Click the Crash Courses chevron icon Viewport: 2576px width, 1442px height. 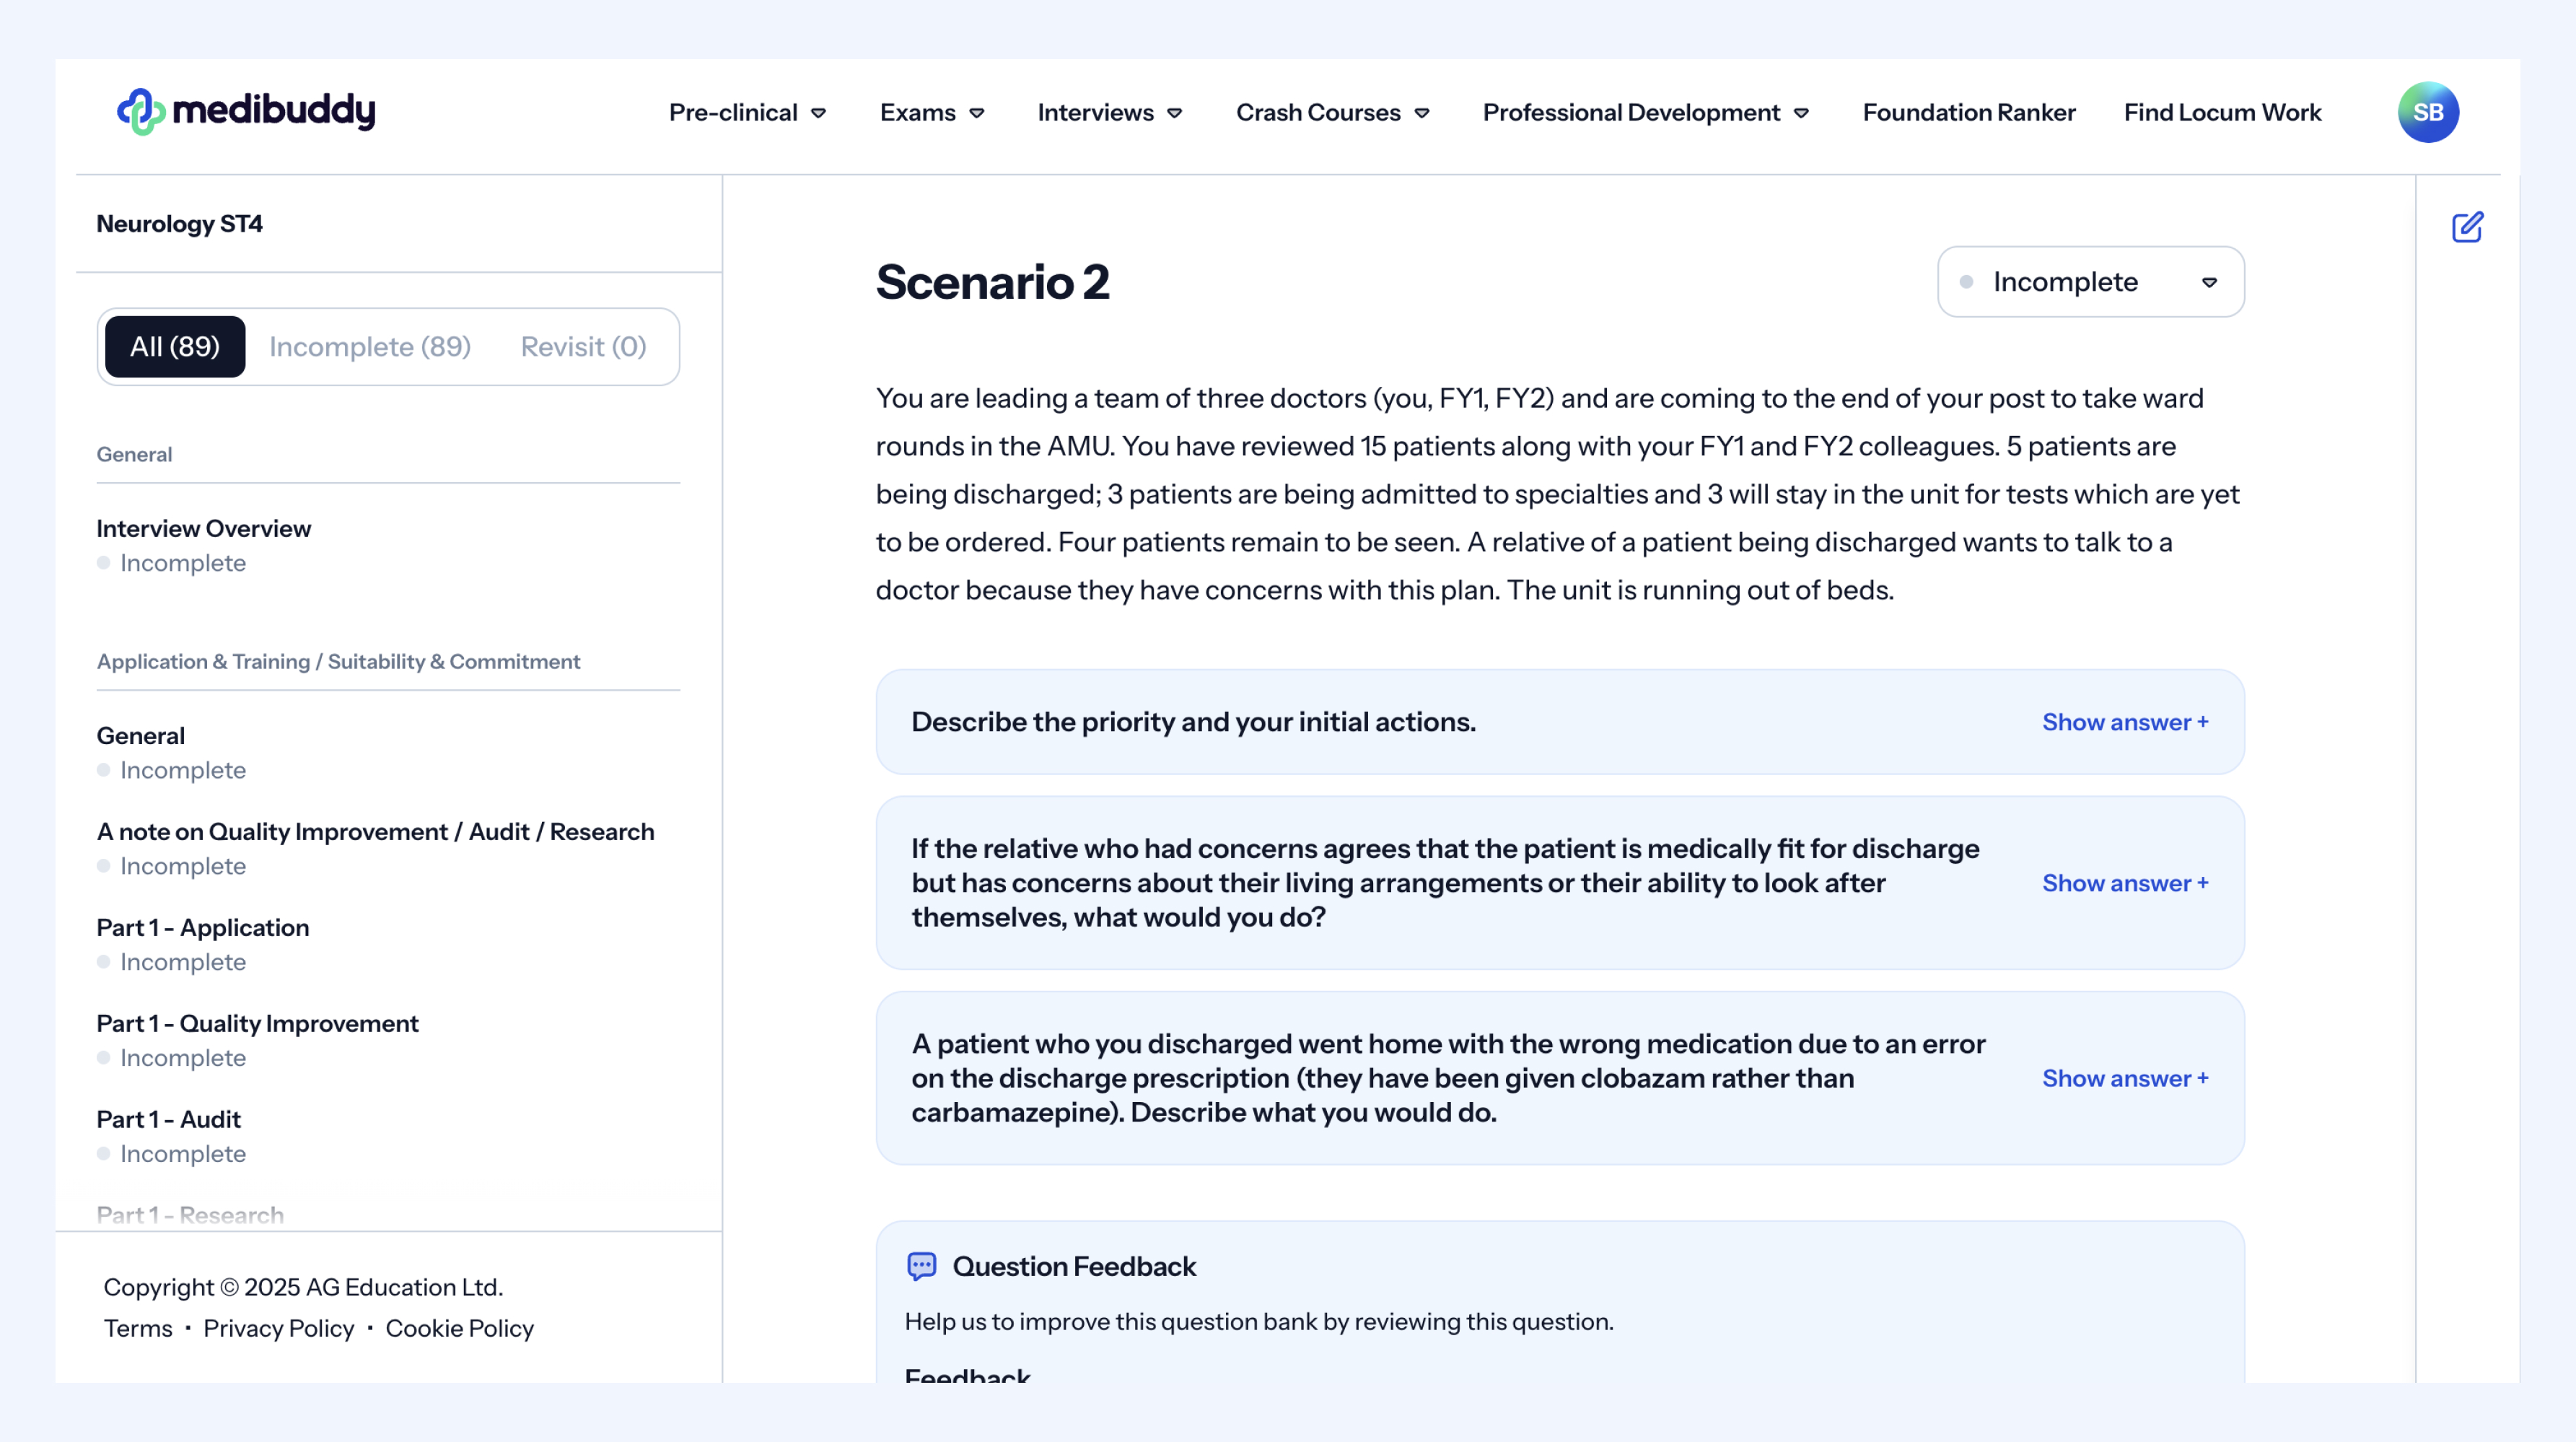click(1422, 113)
